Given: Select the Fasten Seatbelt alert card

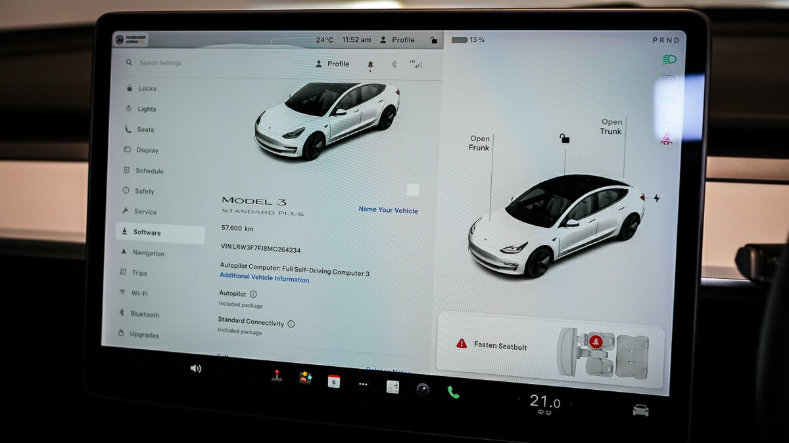Looking at the screenshot, I should pyautogui.click(x=550, y=349).
